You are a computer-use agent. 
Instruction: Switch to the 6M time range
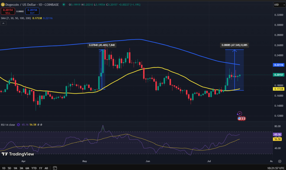27,168
